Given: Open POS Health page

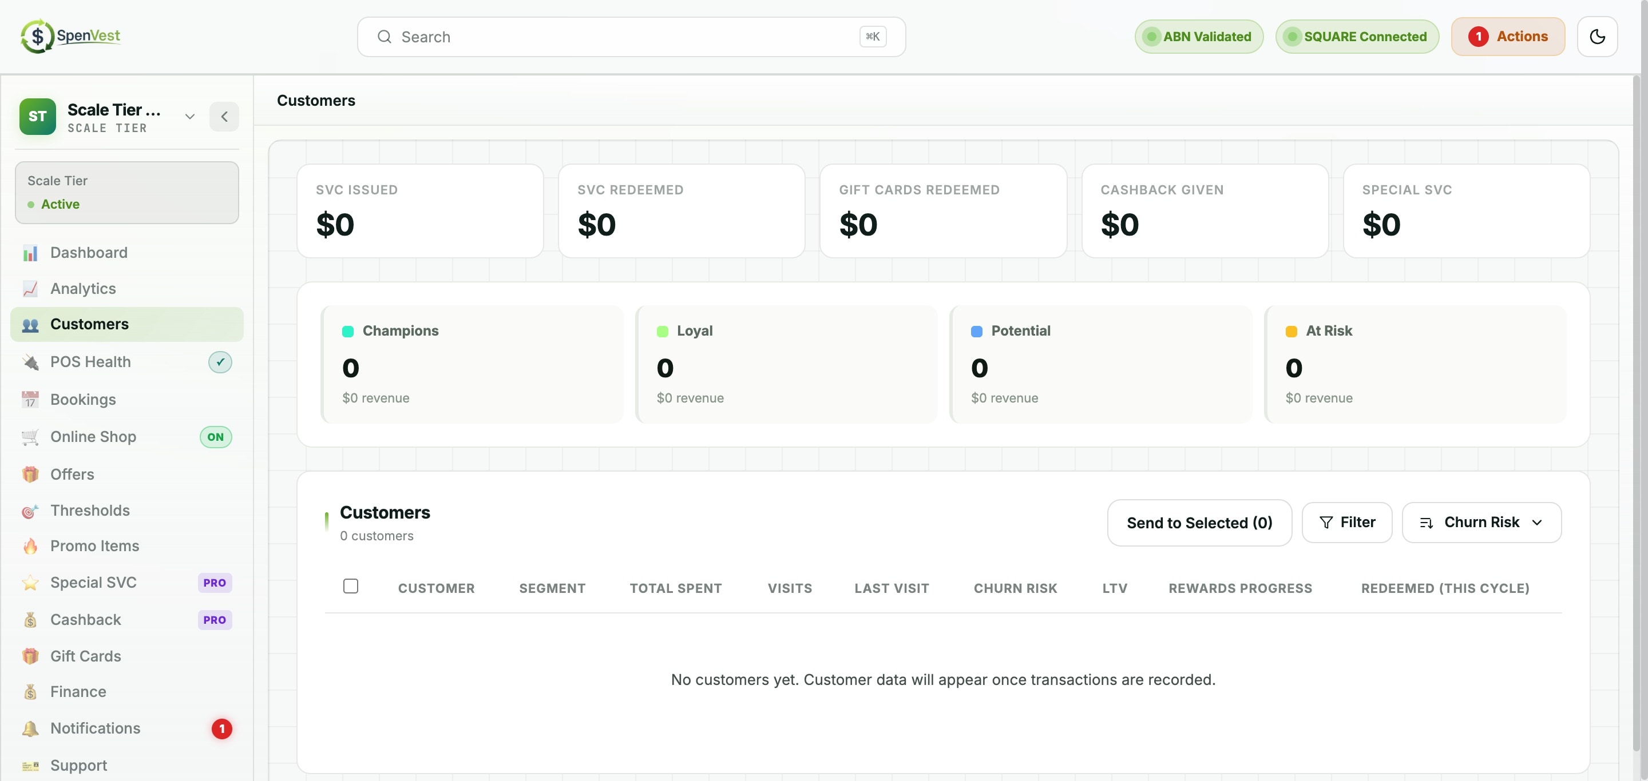Looking at the screenshot, I should pos(126,362).
